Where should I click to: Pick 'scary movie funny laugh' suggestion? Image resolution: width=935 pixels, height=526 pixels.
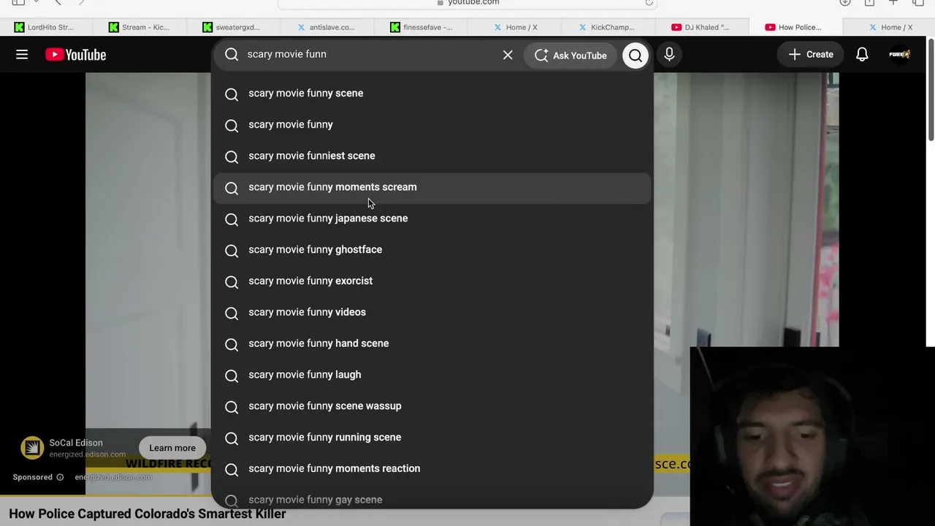click(x=432, y=376)
